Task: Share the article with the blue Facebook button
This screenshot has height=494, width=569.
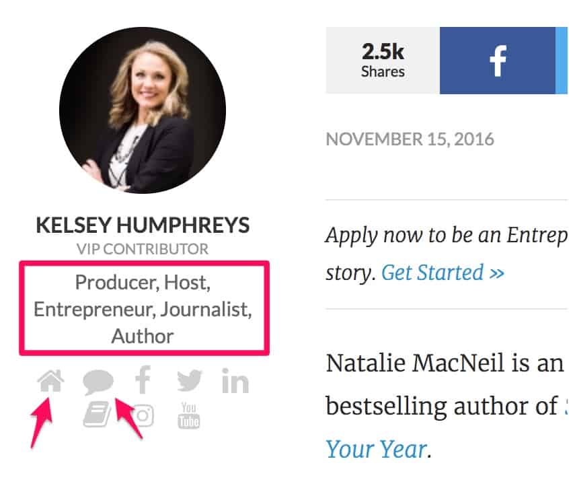Action: pyautogui.click(x=498, y=61)
